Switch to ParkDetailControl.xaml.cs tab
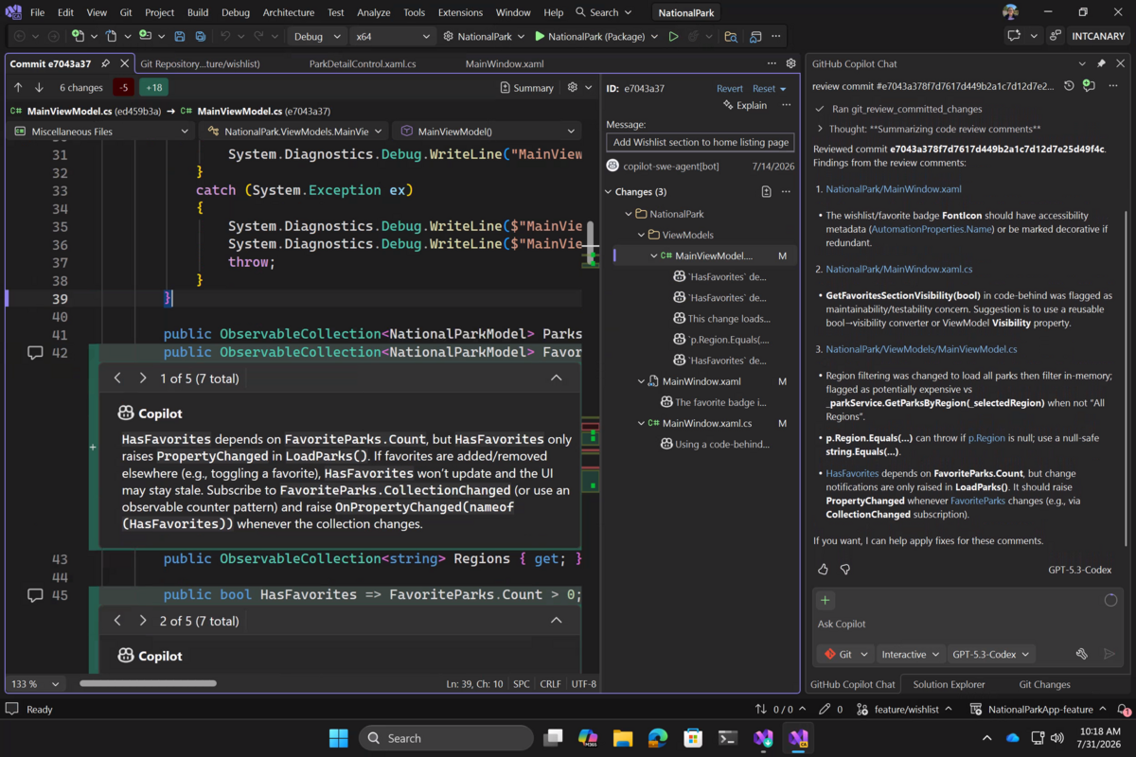 (x=363, y=63)
